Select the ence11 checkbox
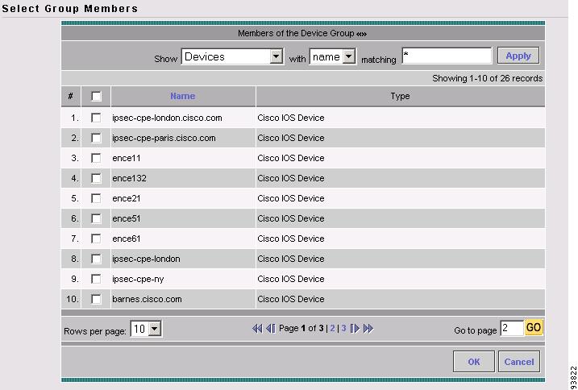 tap(96, 158)
